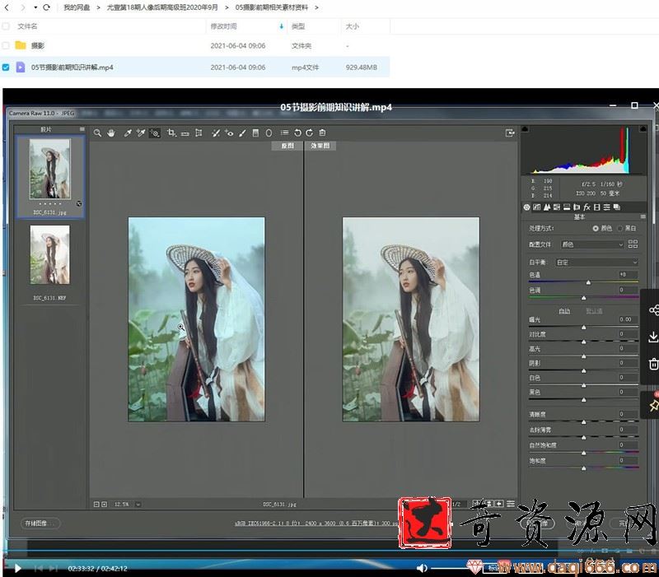Open the Detail panel tab
Image resolution: width=659 pixels, height=577 pixels.
tap(547, 207)
